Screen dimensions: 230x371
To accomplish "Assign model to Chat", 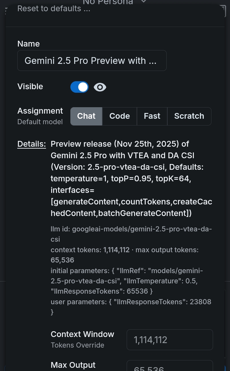I will pos(86,116).
